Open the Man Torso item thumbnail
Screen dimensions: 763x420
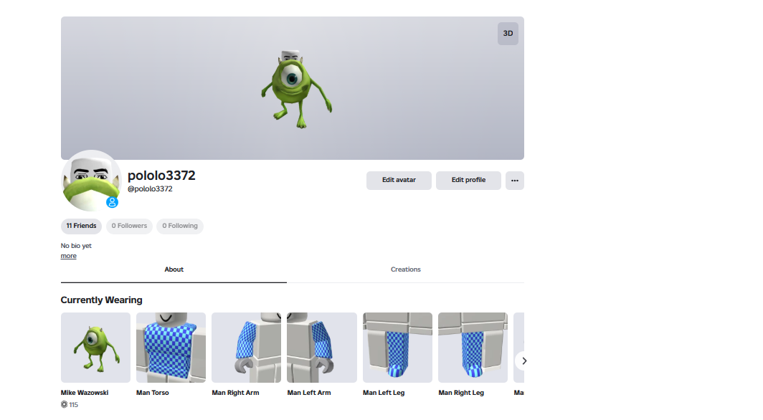171,348
